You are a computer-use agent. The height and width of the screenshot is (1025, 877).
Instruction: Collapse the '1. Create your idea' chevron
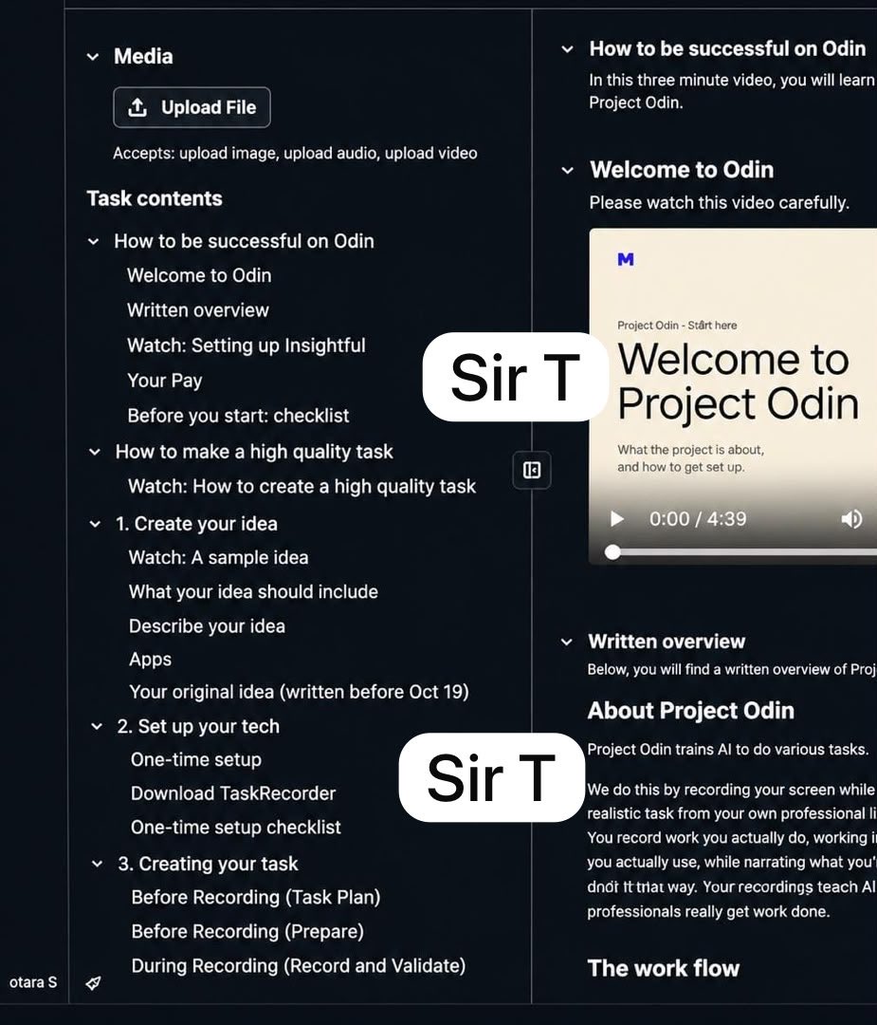[x=96, y=524]
